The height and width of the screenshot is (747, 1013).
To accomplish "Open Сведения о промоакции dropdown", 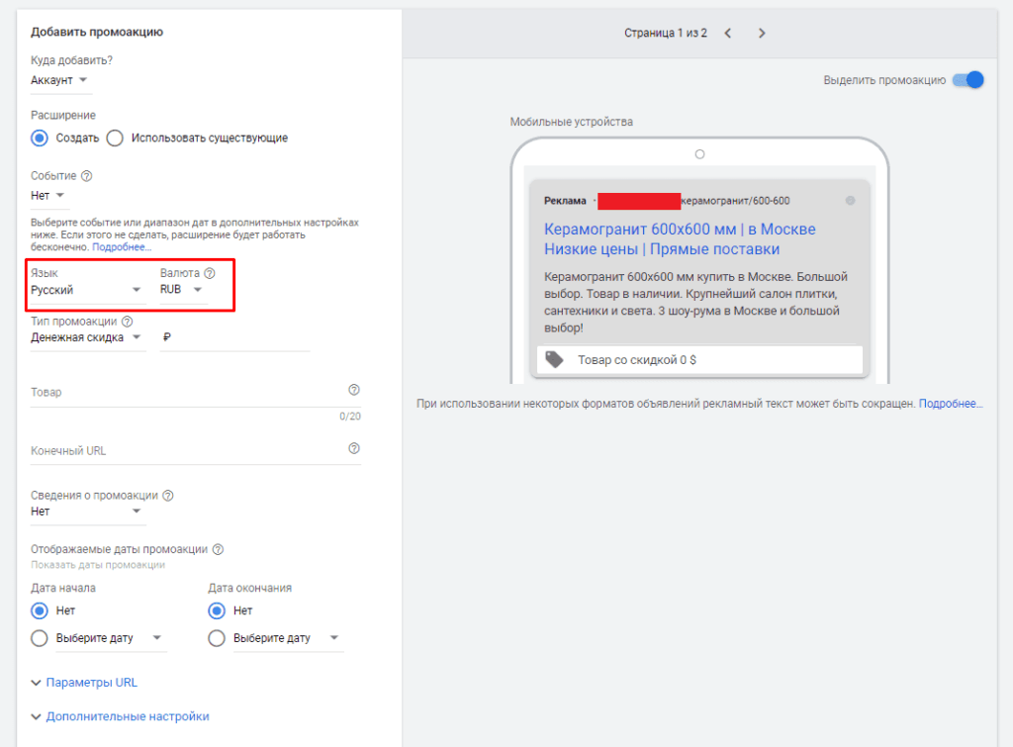I will [x=87, y=512].
